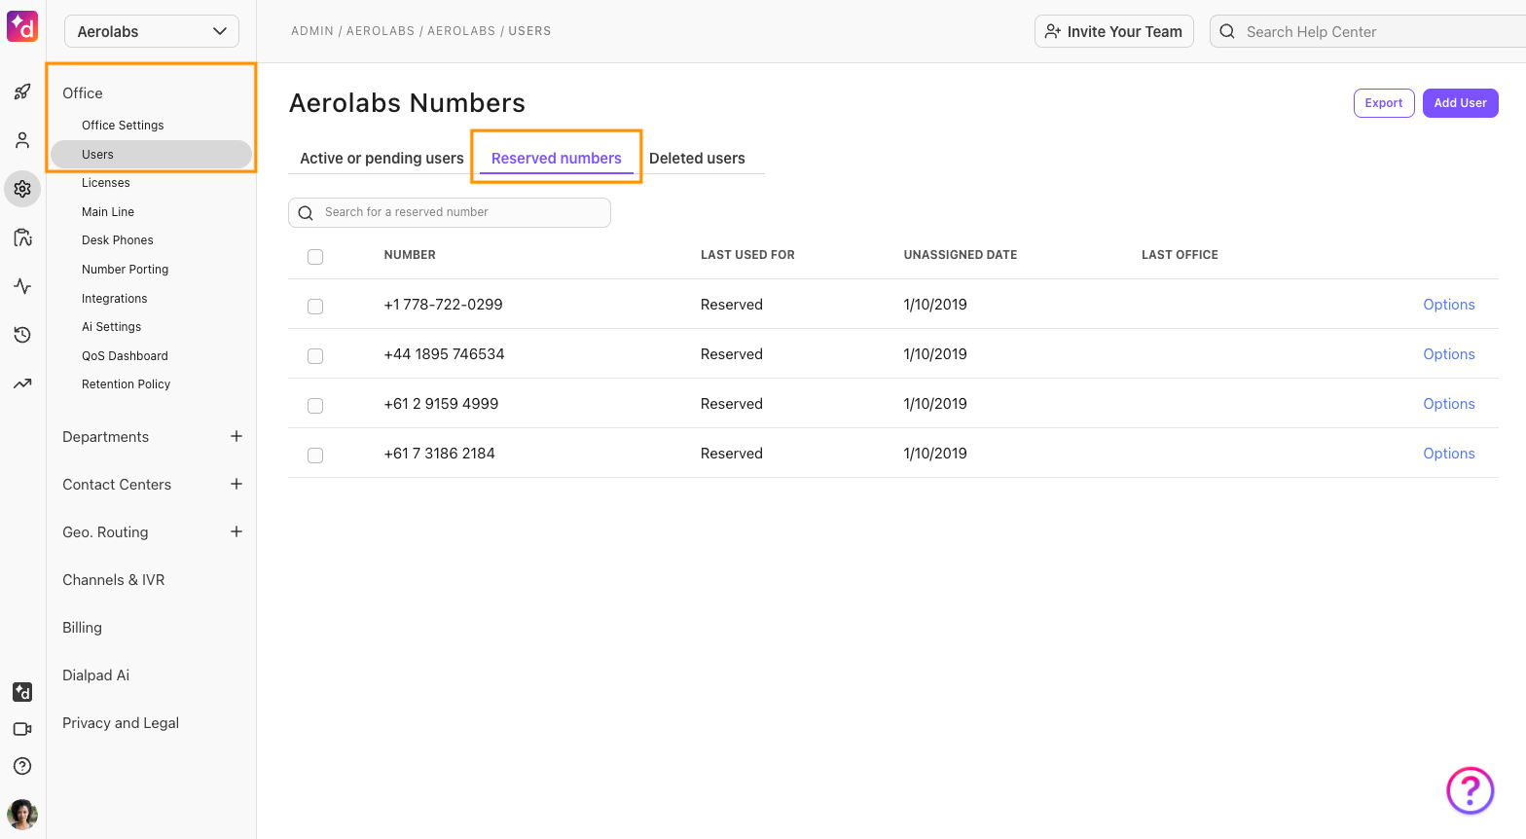Viewport: 1526px width, 839px height.
Task: Click the LAST OFFICE column header
Action: click(1180, 255)
